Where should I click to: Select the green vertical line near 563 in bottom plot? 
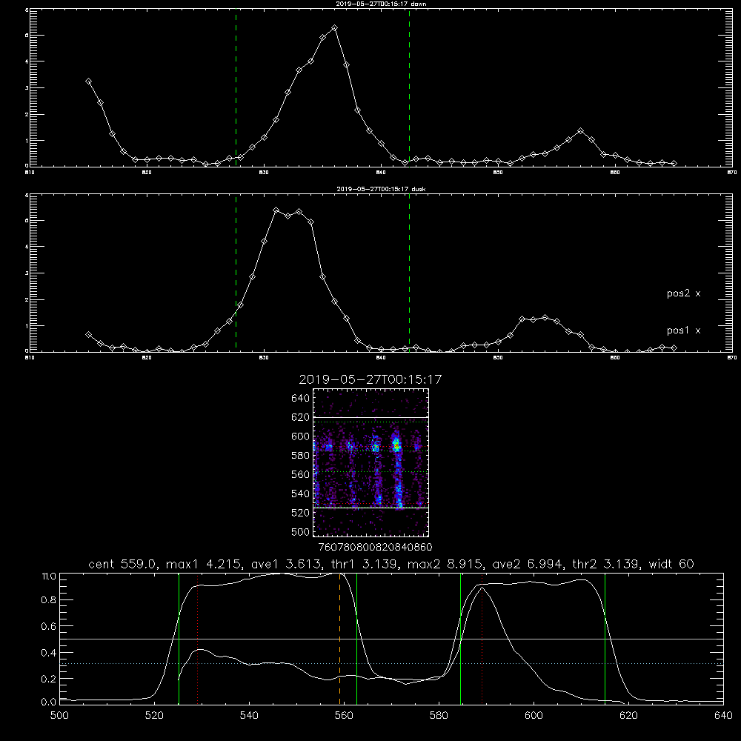357,639
